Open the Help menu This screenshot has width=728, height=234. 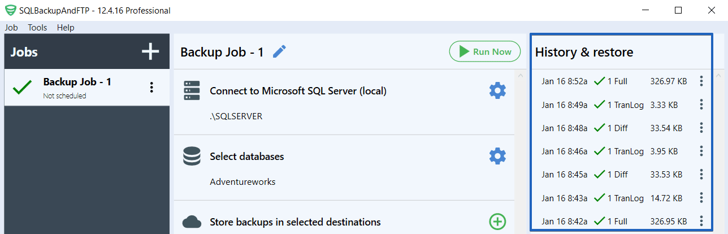pyautogui.click(x=66, y=27)
